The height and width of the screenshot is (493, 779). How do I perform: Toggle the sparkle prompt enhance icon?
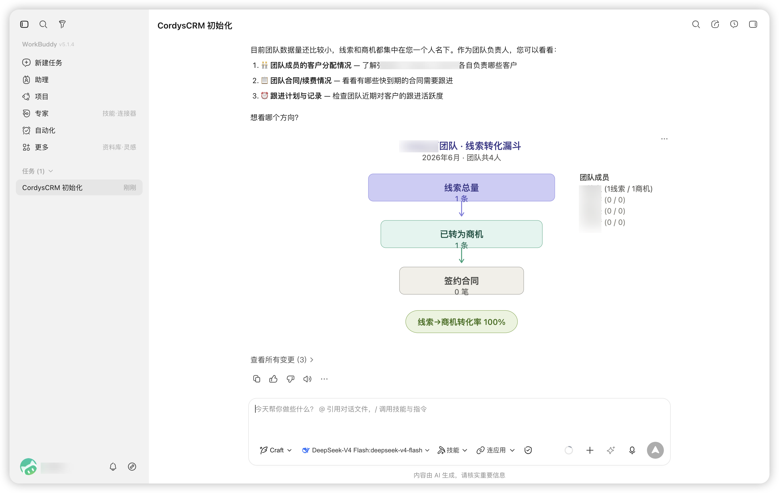point(611,450)
